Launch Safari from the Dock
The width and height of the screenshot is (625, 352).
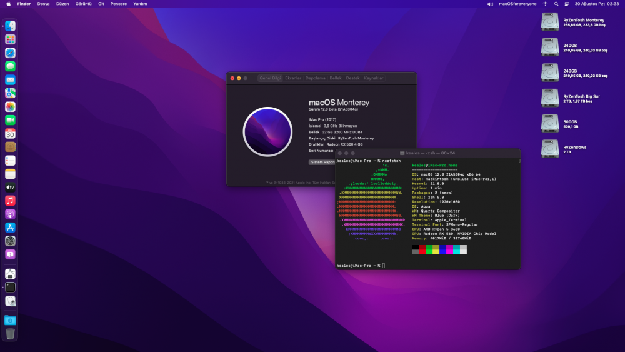[11, 53]
